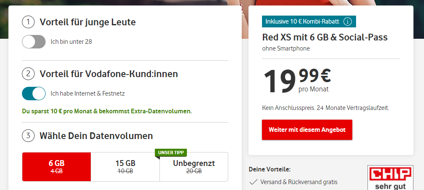
Task: Click the step 3 circle icon
Action: pos(28,136)
